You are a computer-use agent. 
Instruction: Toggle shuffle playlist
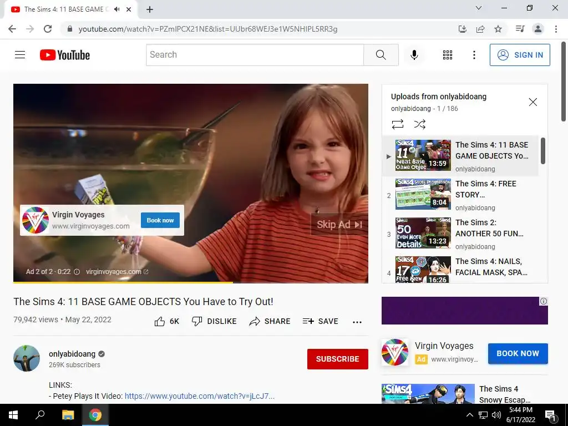(419, 124)
